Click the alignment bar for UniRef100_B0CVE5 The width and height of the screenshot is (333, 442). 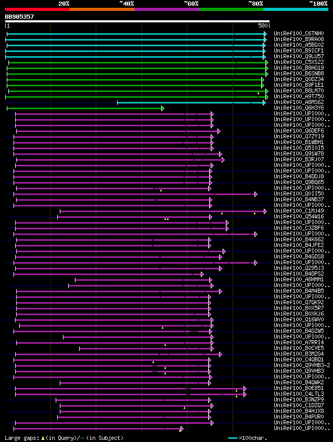tap(147, 349)
